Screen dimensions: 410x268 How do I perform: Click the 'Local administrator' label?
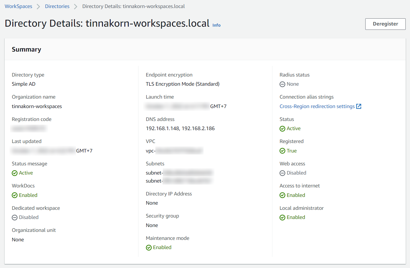tap(302, 208)
